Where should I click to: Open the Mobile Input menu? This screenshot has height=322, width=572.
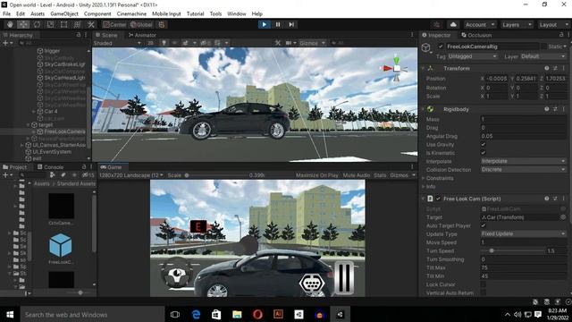click(166, 13)
